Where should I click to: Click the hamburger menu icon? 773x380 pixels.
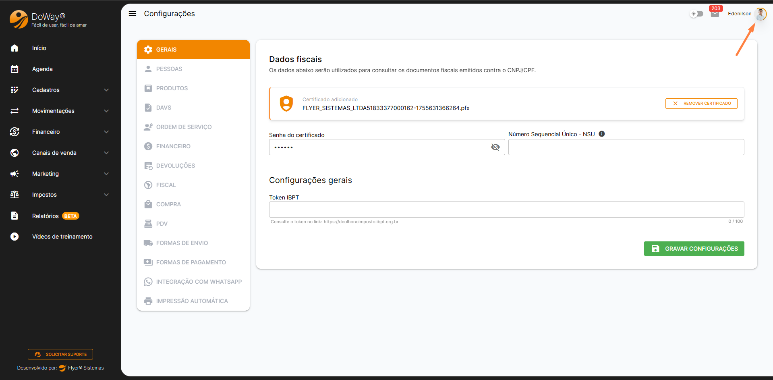point(133,14)
